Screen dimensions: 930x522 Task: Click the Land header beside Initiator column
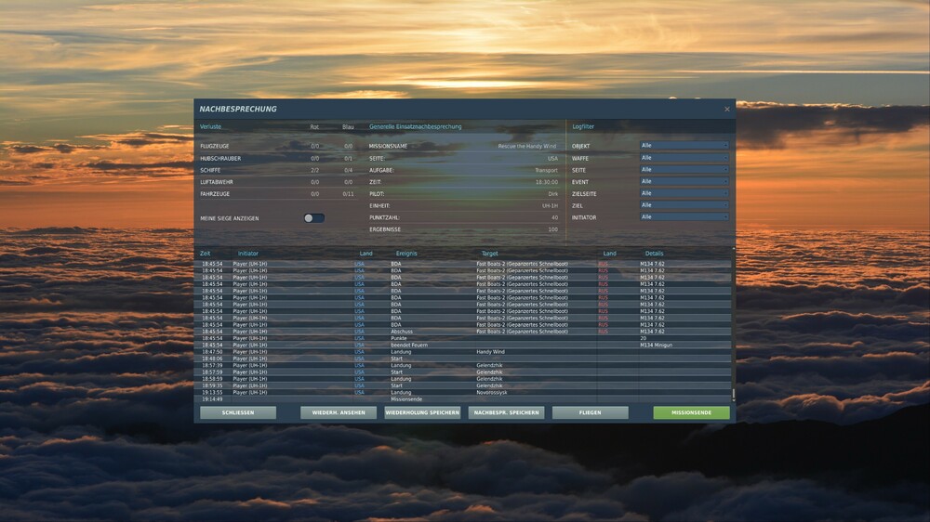coord(365,254)
